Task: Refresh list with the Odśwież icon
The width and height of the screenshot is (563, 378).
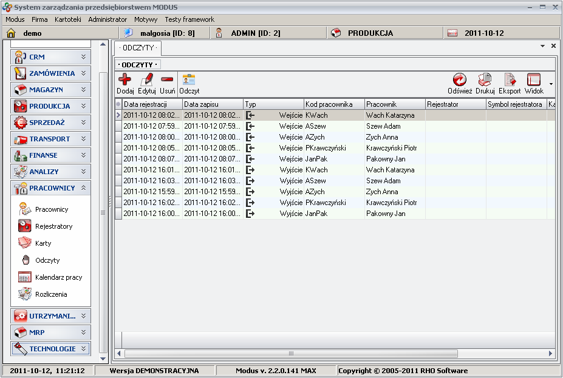Action: click(460, 79)
